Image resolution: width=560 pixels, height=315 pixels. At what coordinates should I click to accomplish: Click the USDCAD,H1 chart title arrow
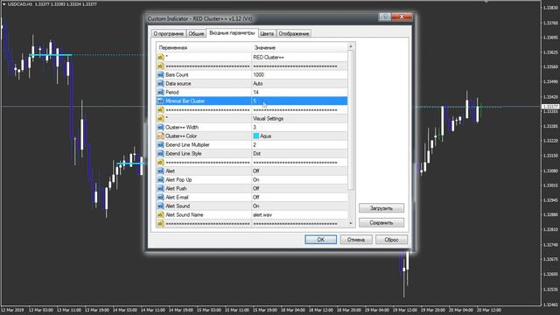tap(3, 4)
